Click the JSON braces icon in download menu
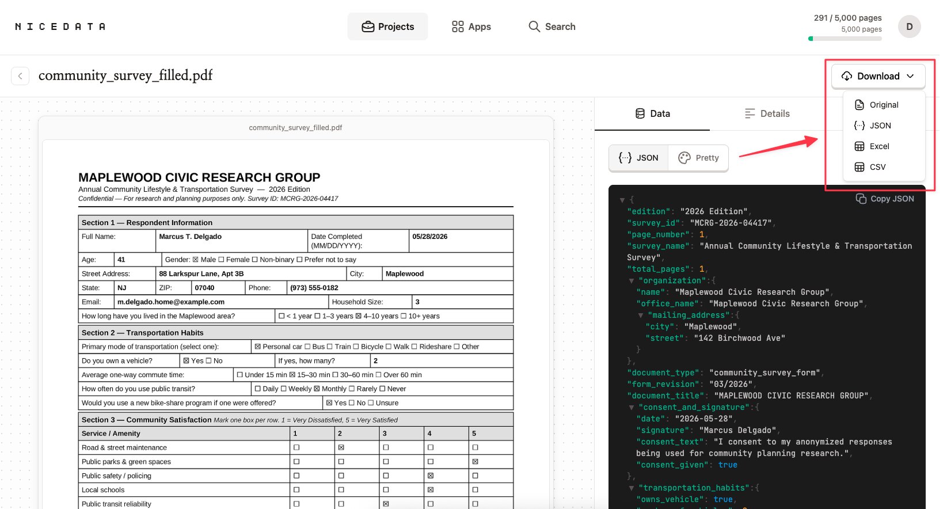Viewport: 947px width, 509px height. 859,126
